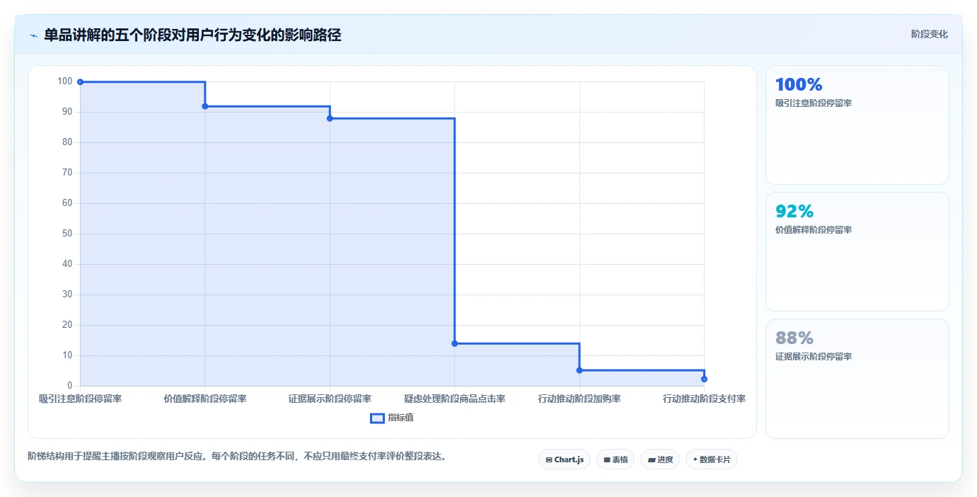Click the 88% figure in third card

[x=794, y=338]
